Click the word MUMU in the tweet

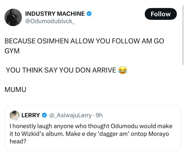pos(15,89)
